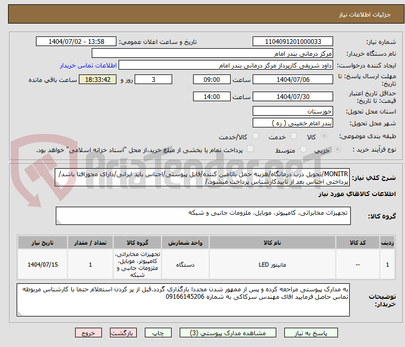Click the گروه کالا table column header
The width and height of the screenshot is (405, 347).
137,243
